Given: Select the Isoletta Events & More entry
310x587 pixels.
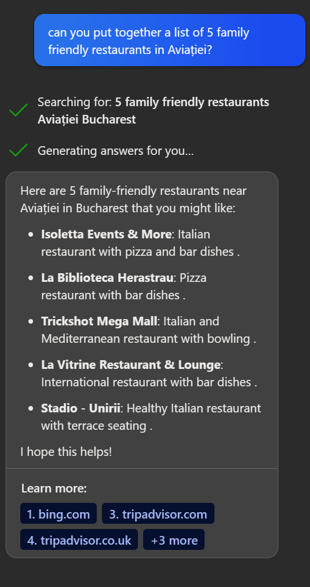Looking at the screenshot, I should pyautogui.click(x=141, y=243).
